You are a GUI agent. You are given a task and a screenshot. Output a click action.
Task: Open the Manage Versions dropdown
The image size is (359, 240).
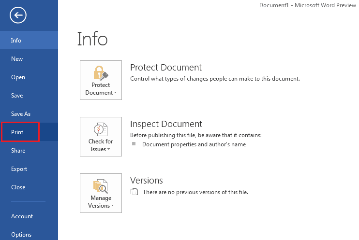tap(101, 193)
